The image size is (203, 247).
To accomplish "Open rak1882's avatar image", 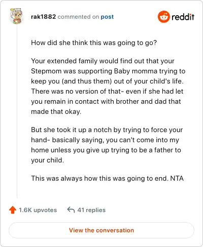I will 16,16.
